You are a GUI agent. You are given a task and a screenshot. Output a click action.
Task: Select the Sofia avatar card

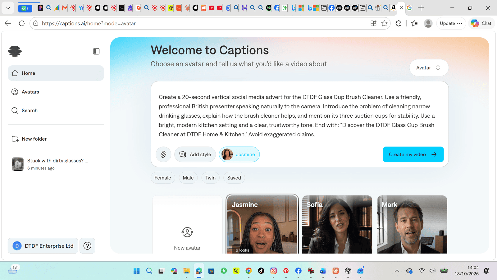pos(337,225)
